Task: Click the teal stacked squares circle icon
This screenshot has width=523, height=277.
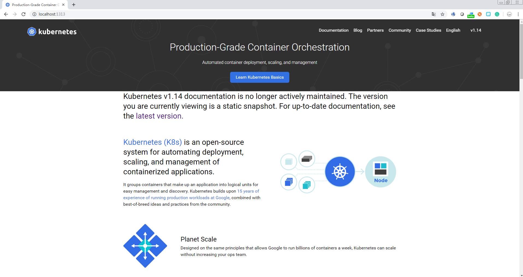Action: click(307, 185)
